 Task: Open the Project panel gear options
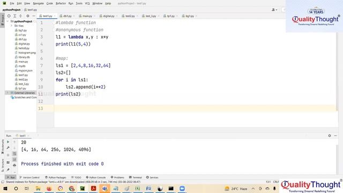tap(28, 16)
